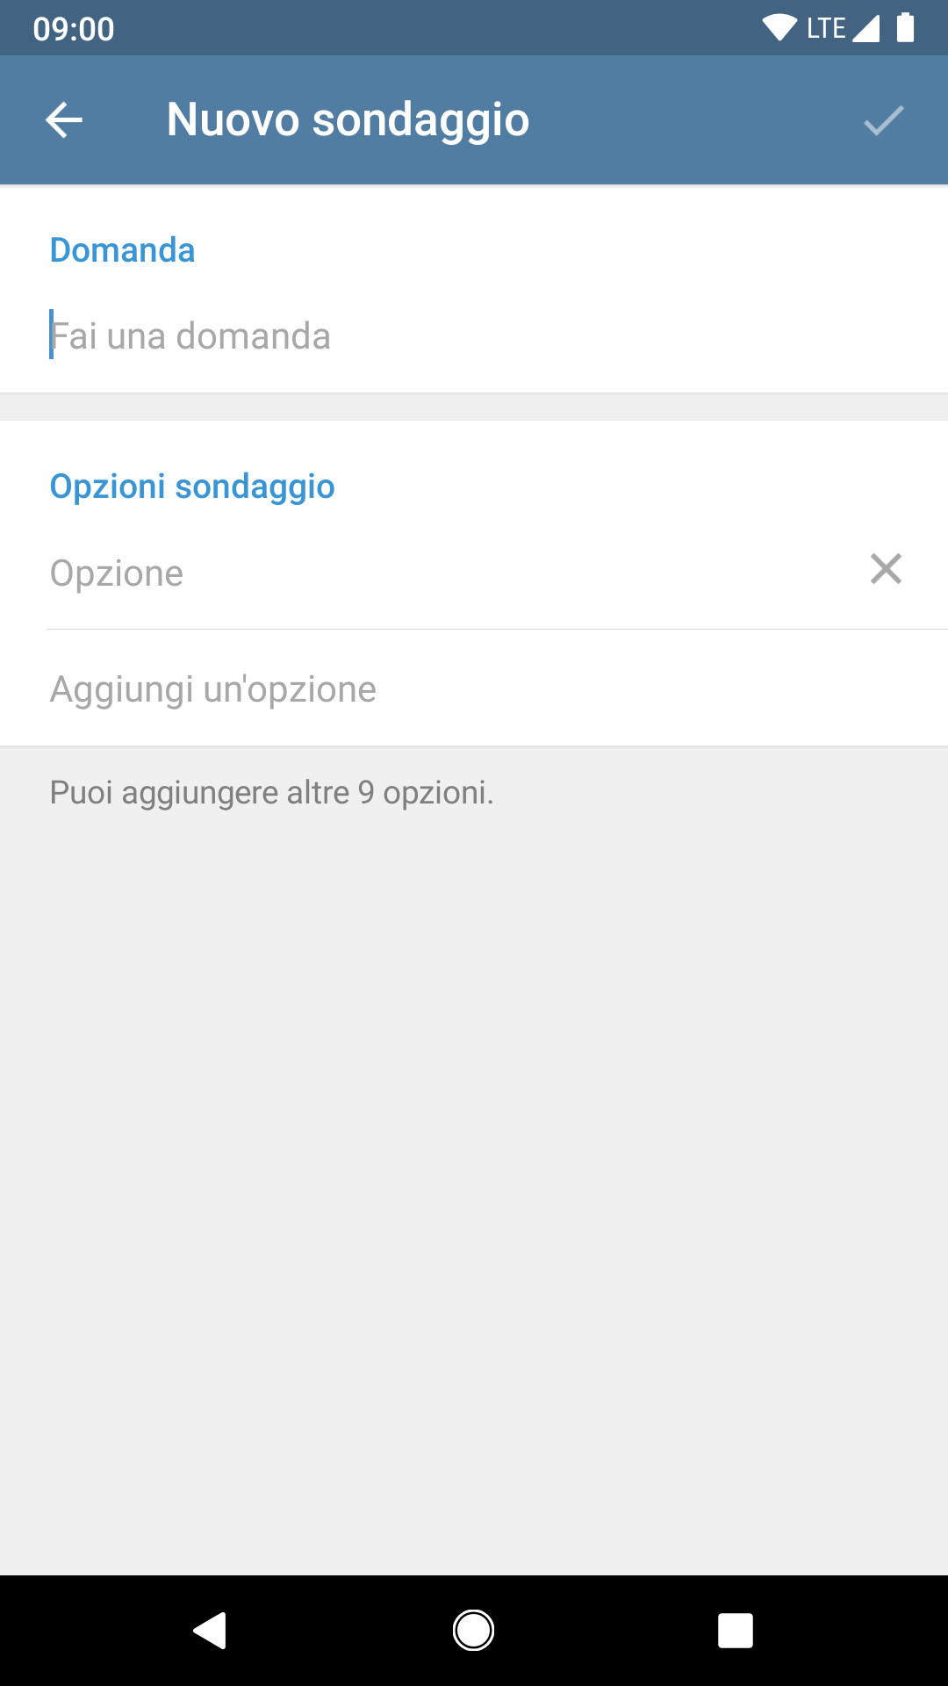Tap the battery indicator in status bar
Screen dimensions: 948x1686
tap(905, 28)
